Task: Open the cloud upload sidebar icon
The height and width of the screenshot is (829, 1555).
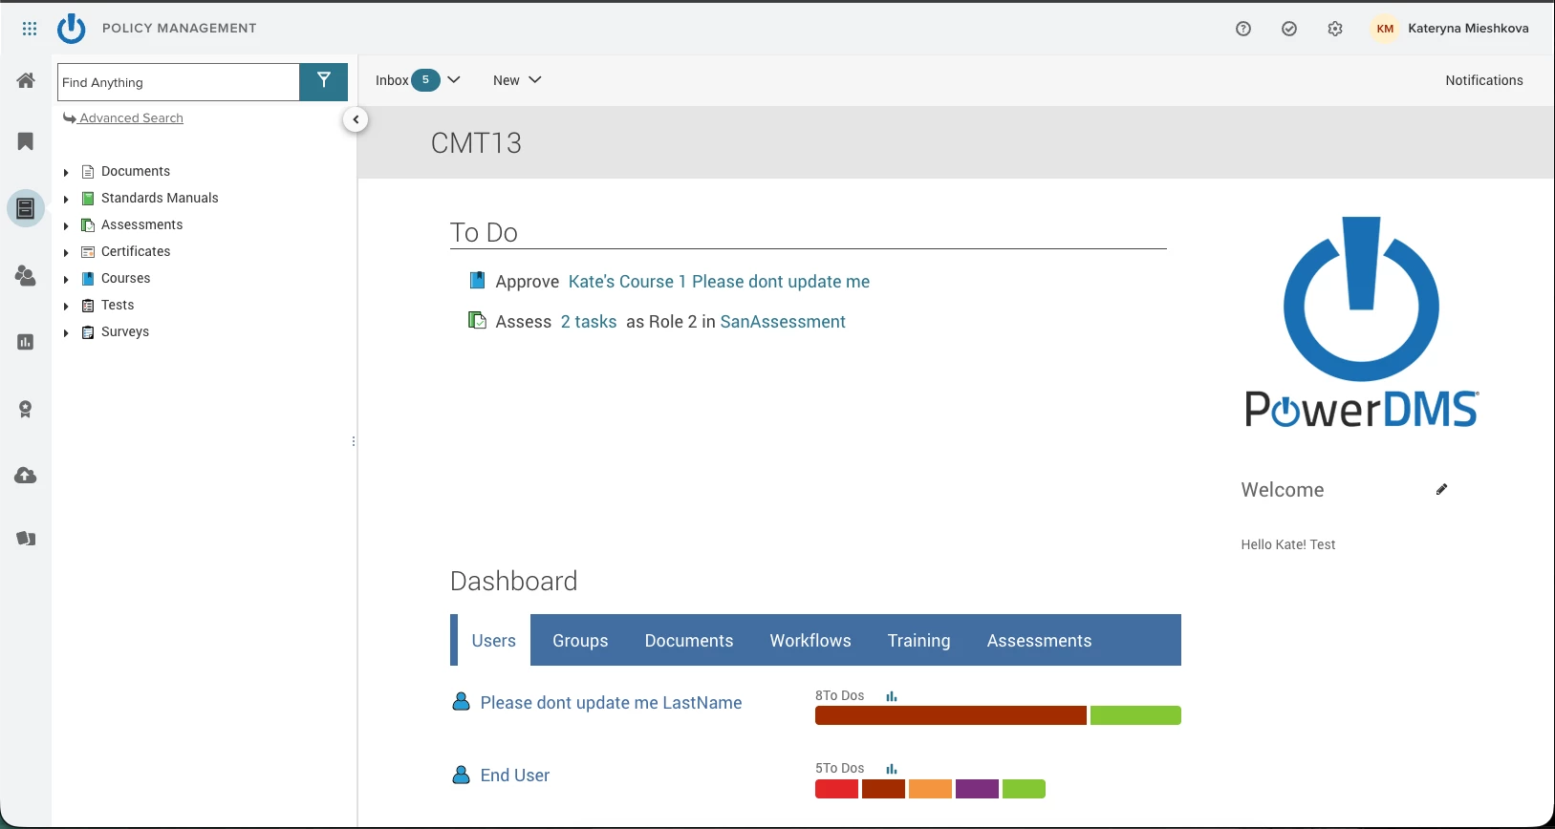Action: pyautogui.click(x=26, y=476)
